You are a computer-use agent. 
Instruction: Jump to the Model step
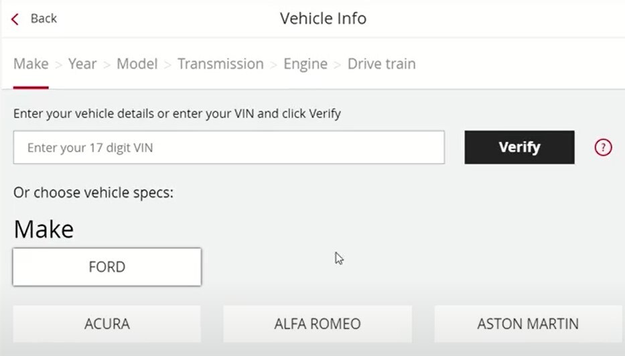[137, 64]
